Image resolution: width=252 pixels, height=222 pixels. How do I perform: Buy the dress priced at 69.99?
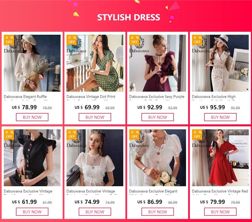click(x=95, y=117)
